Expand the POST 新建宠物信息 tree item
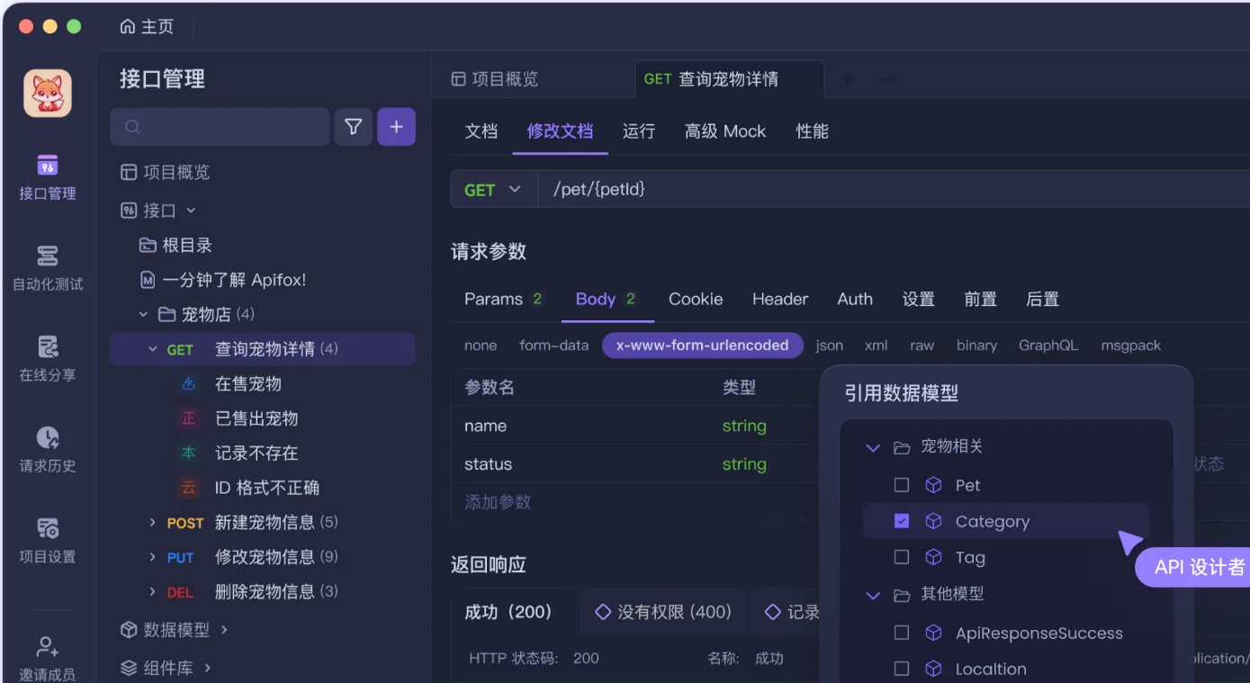This screenshot has width=1250, height=683. pyautogui.click(x=153, y=523)
